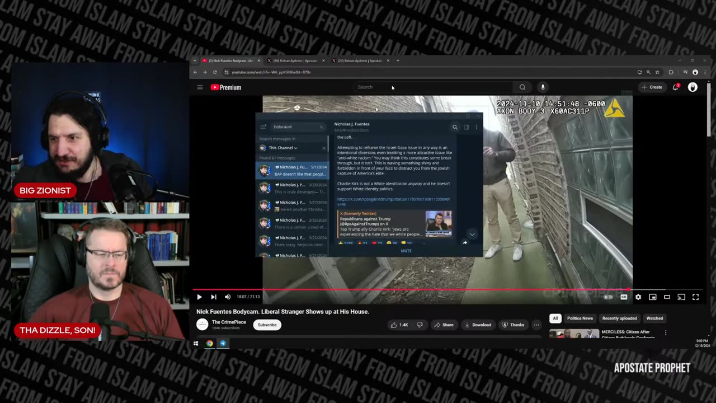The image size is (716, 403).
Task: Go forward with the browser forward arrow
Action: pos(205,72)
